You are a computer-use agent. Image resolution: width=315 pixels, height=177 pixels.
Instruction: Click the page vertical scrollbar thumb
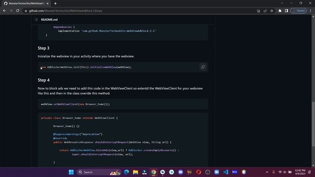(x=313, y=124)
